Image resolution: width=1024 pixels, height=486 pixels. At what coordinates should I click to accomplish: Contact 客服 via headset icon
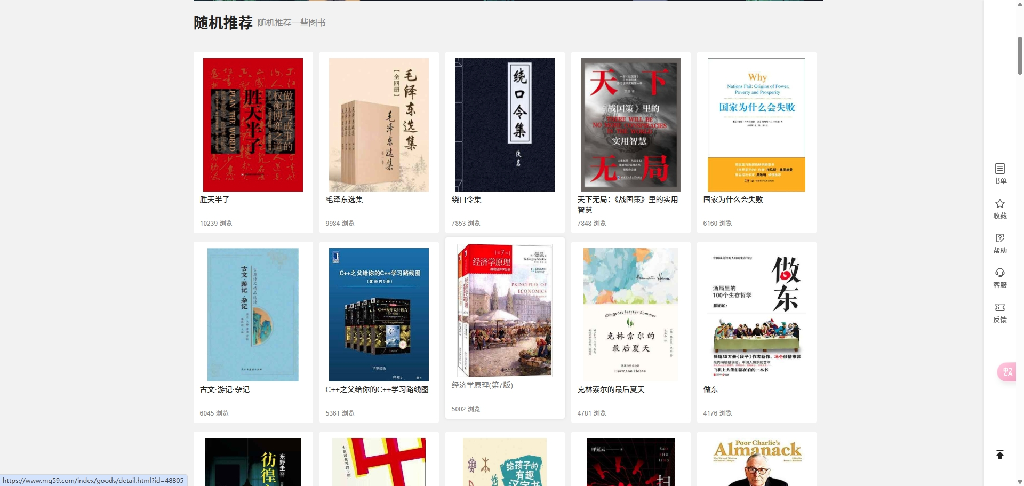coord(1000,273)
